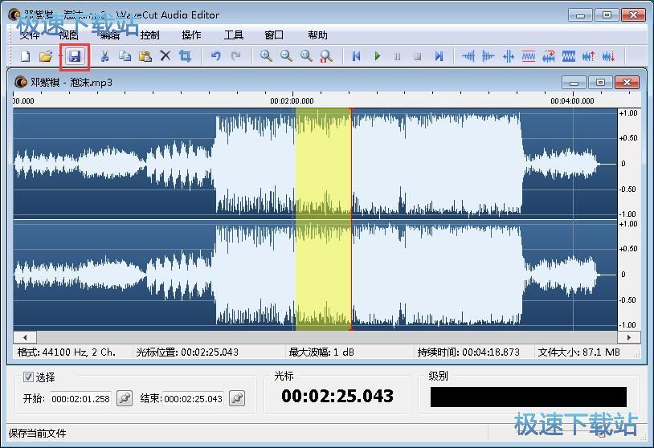
Task: Create a new file from toolbar
Action: tap(26, 56)
